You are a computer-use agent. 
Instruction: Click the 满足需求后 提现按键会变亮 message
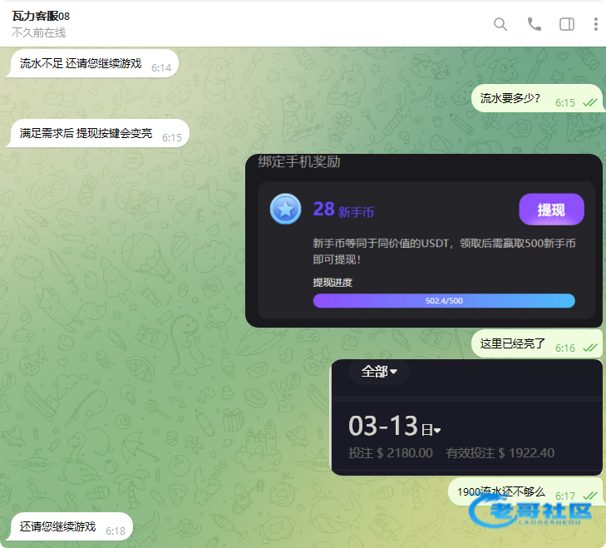(86, 133)
